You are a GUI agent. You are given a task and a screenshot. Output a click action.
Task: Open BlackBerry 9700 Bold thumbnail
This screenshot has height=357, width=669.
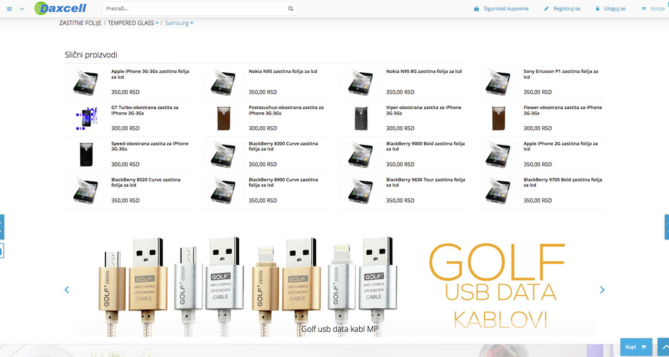click(498, 191)
